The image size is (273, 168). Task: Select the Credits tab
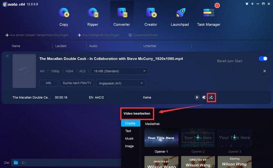(x=131, y=123)
